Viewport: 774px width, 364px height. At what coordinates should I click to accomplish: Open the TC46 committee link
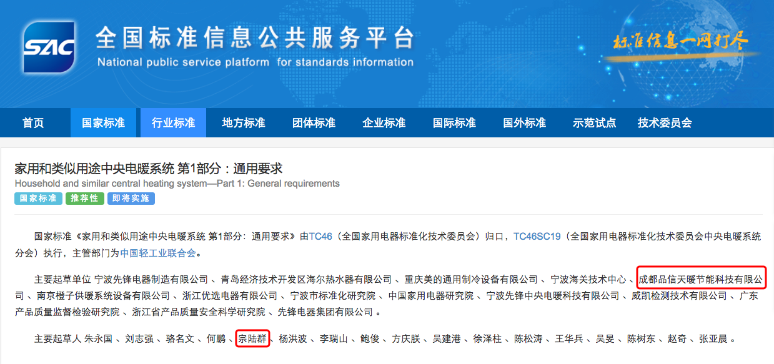(x=320, y=237)
